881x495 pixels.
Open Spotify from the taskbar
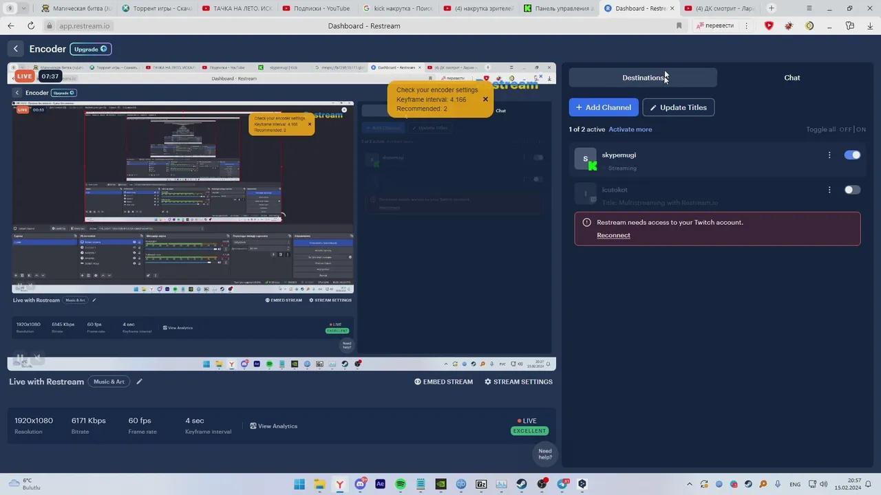(401, 484)
